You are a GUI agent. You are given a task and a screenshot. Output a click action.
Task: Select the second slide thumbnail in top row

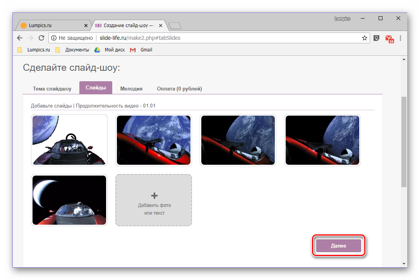pyautogui.click(x=154, y=140)
